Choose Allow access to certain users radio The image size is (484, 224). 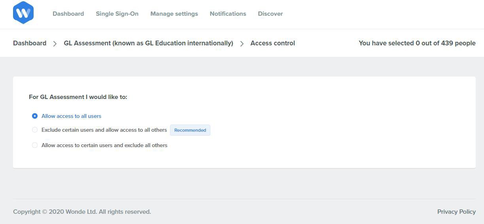(35, 145)
